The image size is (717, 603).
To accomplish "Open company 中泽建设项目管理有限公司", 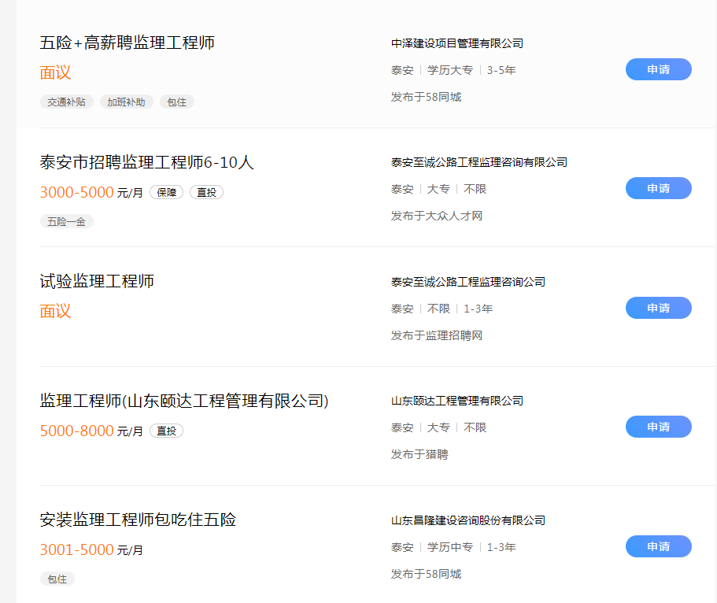I will pos(456,43).
